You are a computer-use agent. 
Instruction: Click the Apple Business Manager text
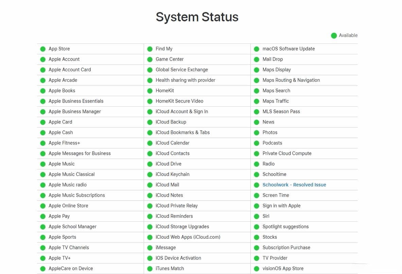pyautogui.click(x=75, y=111)
